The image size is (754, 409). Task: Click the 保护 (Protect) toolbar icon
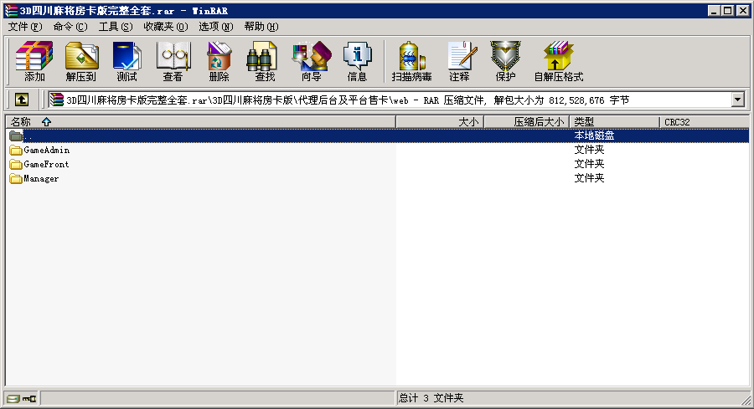pyautogui.click(x=505, y=61)
